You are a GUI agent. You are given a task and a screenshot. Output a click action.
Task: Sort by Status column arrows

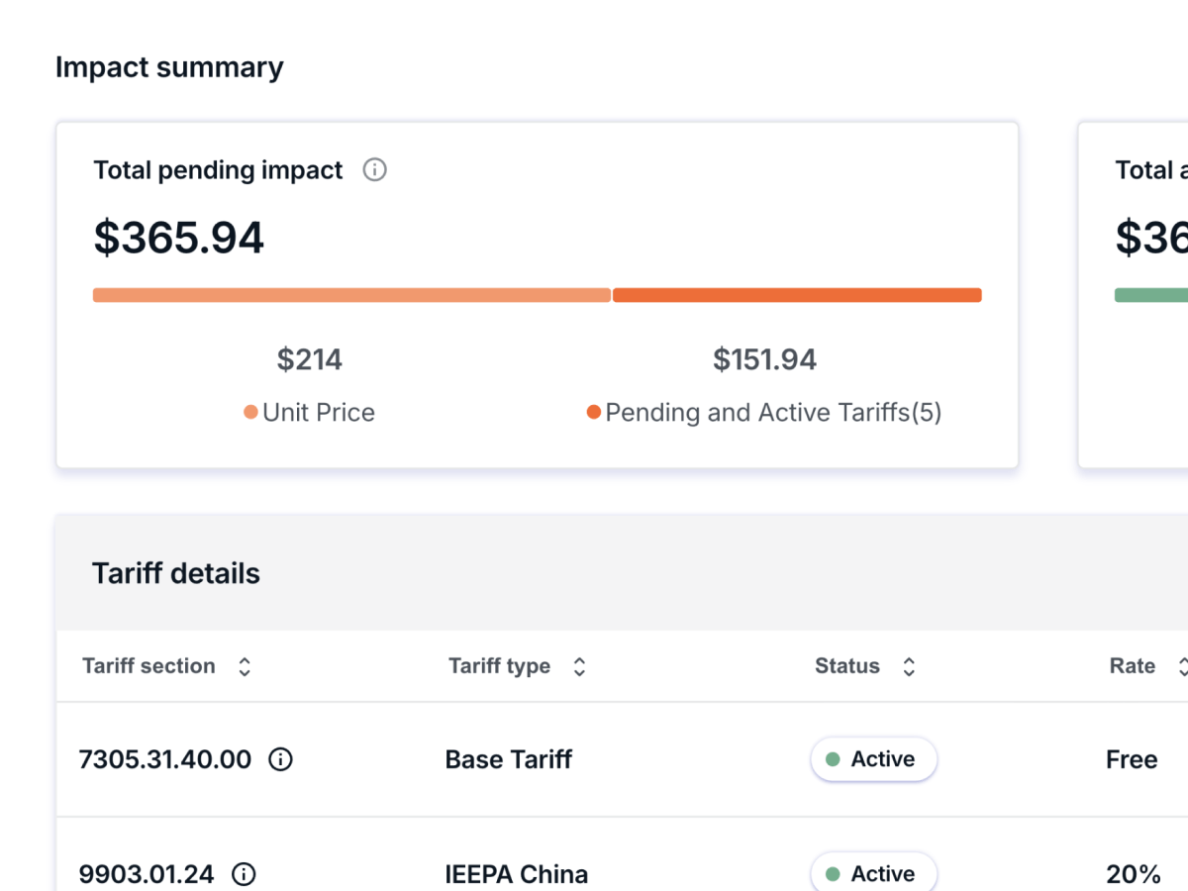click(909, 666)
